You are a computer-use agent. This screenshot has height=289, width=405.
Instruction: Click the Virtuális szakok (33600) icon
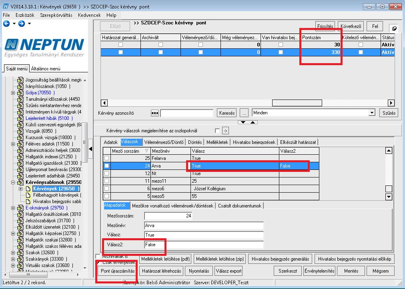20,265
